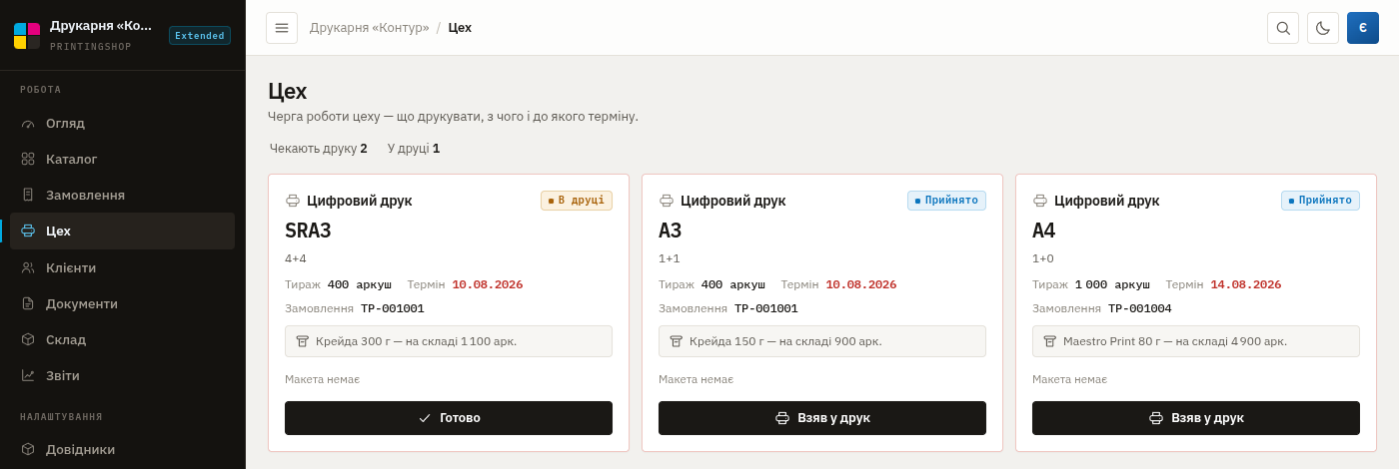
Task: Click Крейда 300 г stock info row
Action: [x=449, y=341]
